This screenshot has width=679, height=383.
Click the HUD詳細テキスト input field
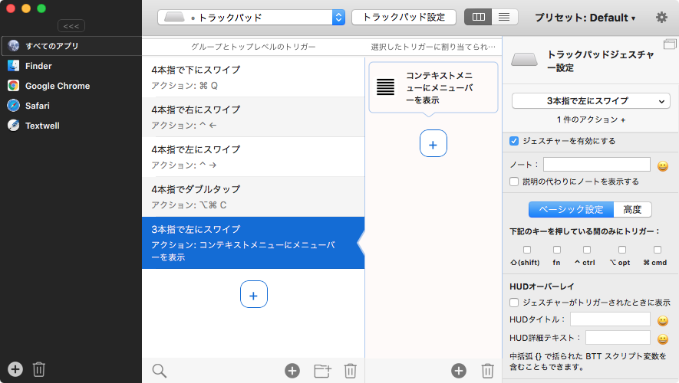tap(618, 338)
